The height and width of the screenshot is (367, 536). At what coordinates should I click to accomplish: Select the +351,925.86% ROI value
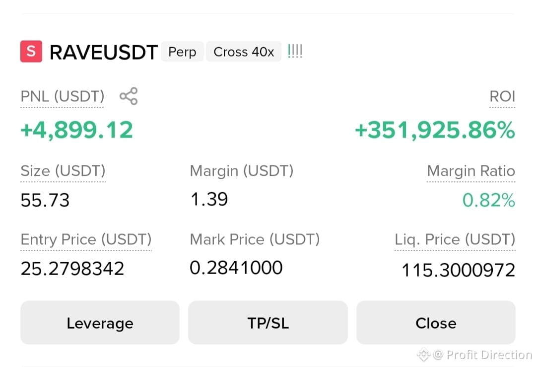coord(435,130)
